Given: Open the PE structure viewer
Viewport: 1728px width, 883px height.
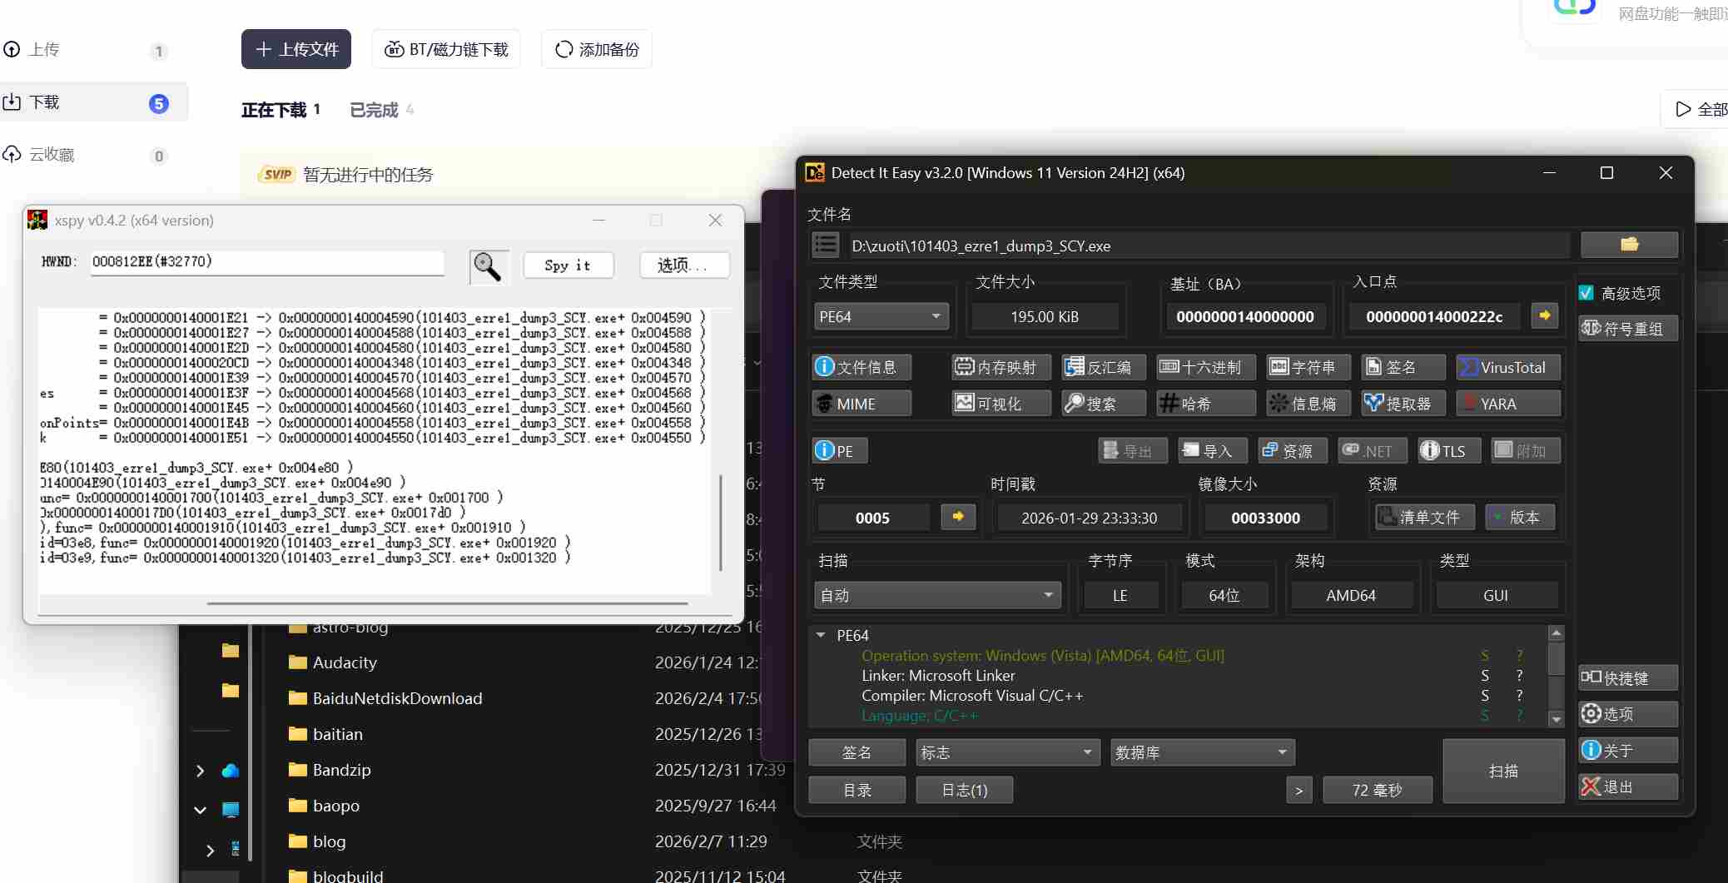Looking at the screenshot, I should (840, 450).
